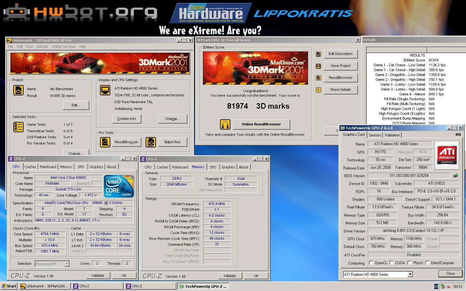
Task: Click the Show Details magnifier icon
Action: tap(318, 90)
